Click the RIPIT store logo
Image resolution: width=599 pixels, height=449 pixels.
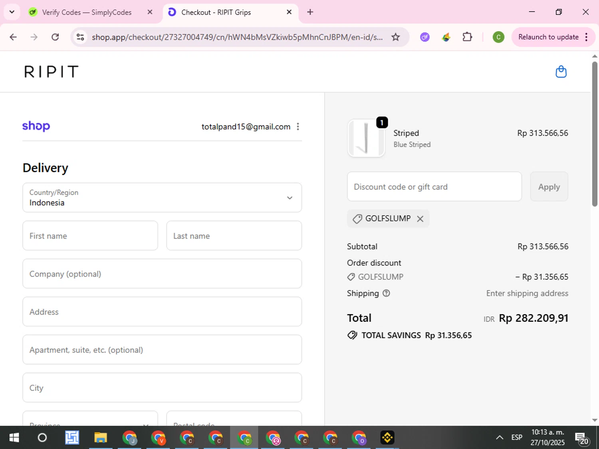[x=51, y=72]
